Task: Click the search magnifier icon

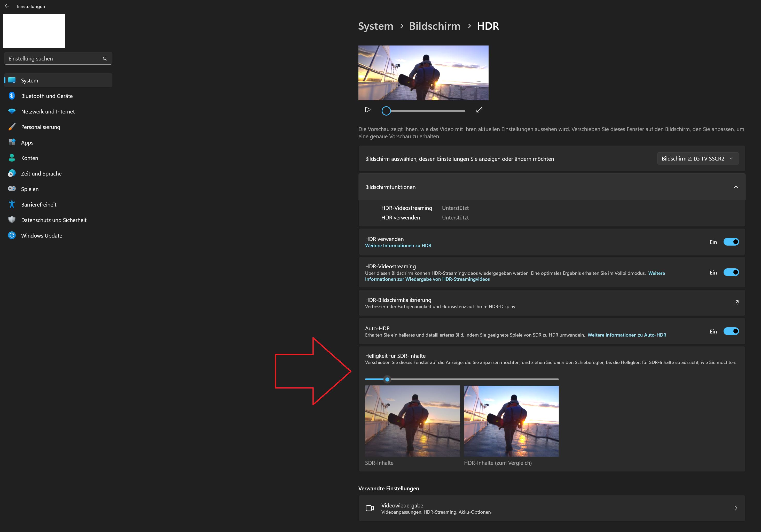Action: (x=105, y=59)
